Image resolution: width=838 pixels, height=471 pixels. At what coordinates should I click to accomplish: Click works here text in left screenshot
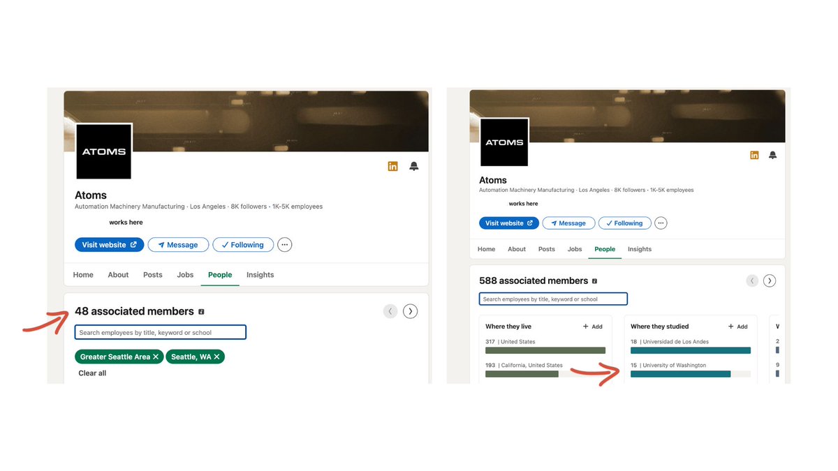click(x=126, y=223)
